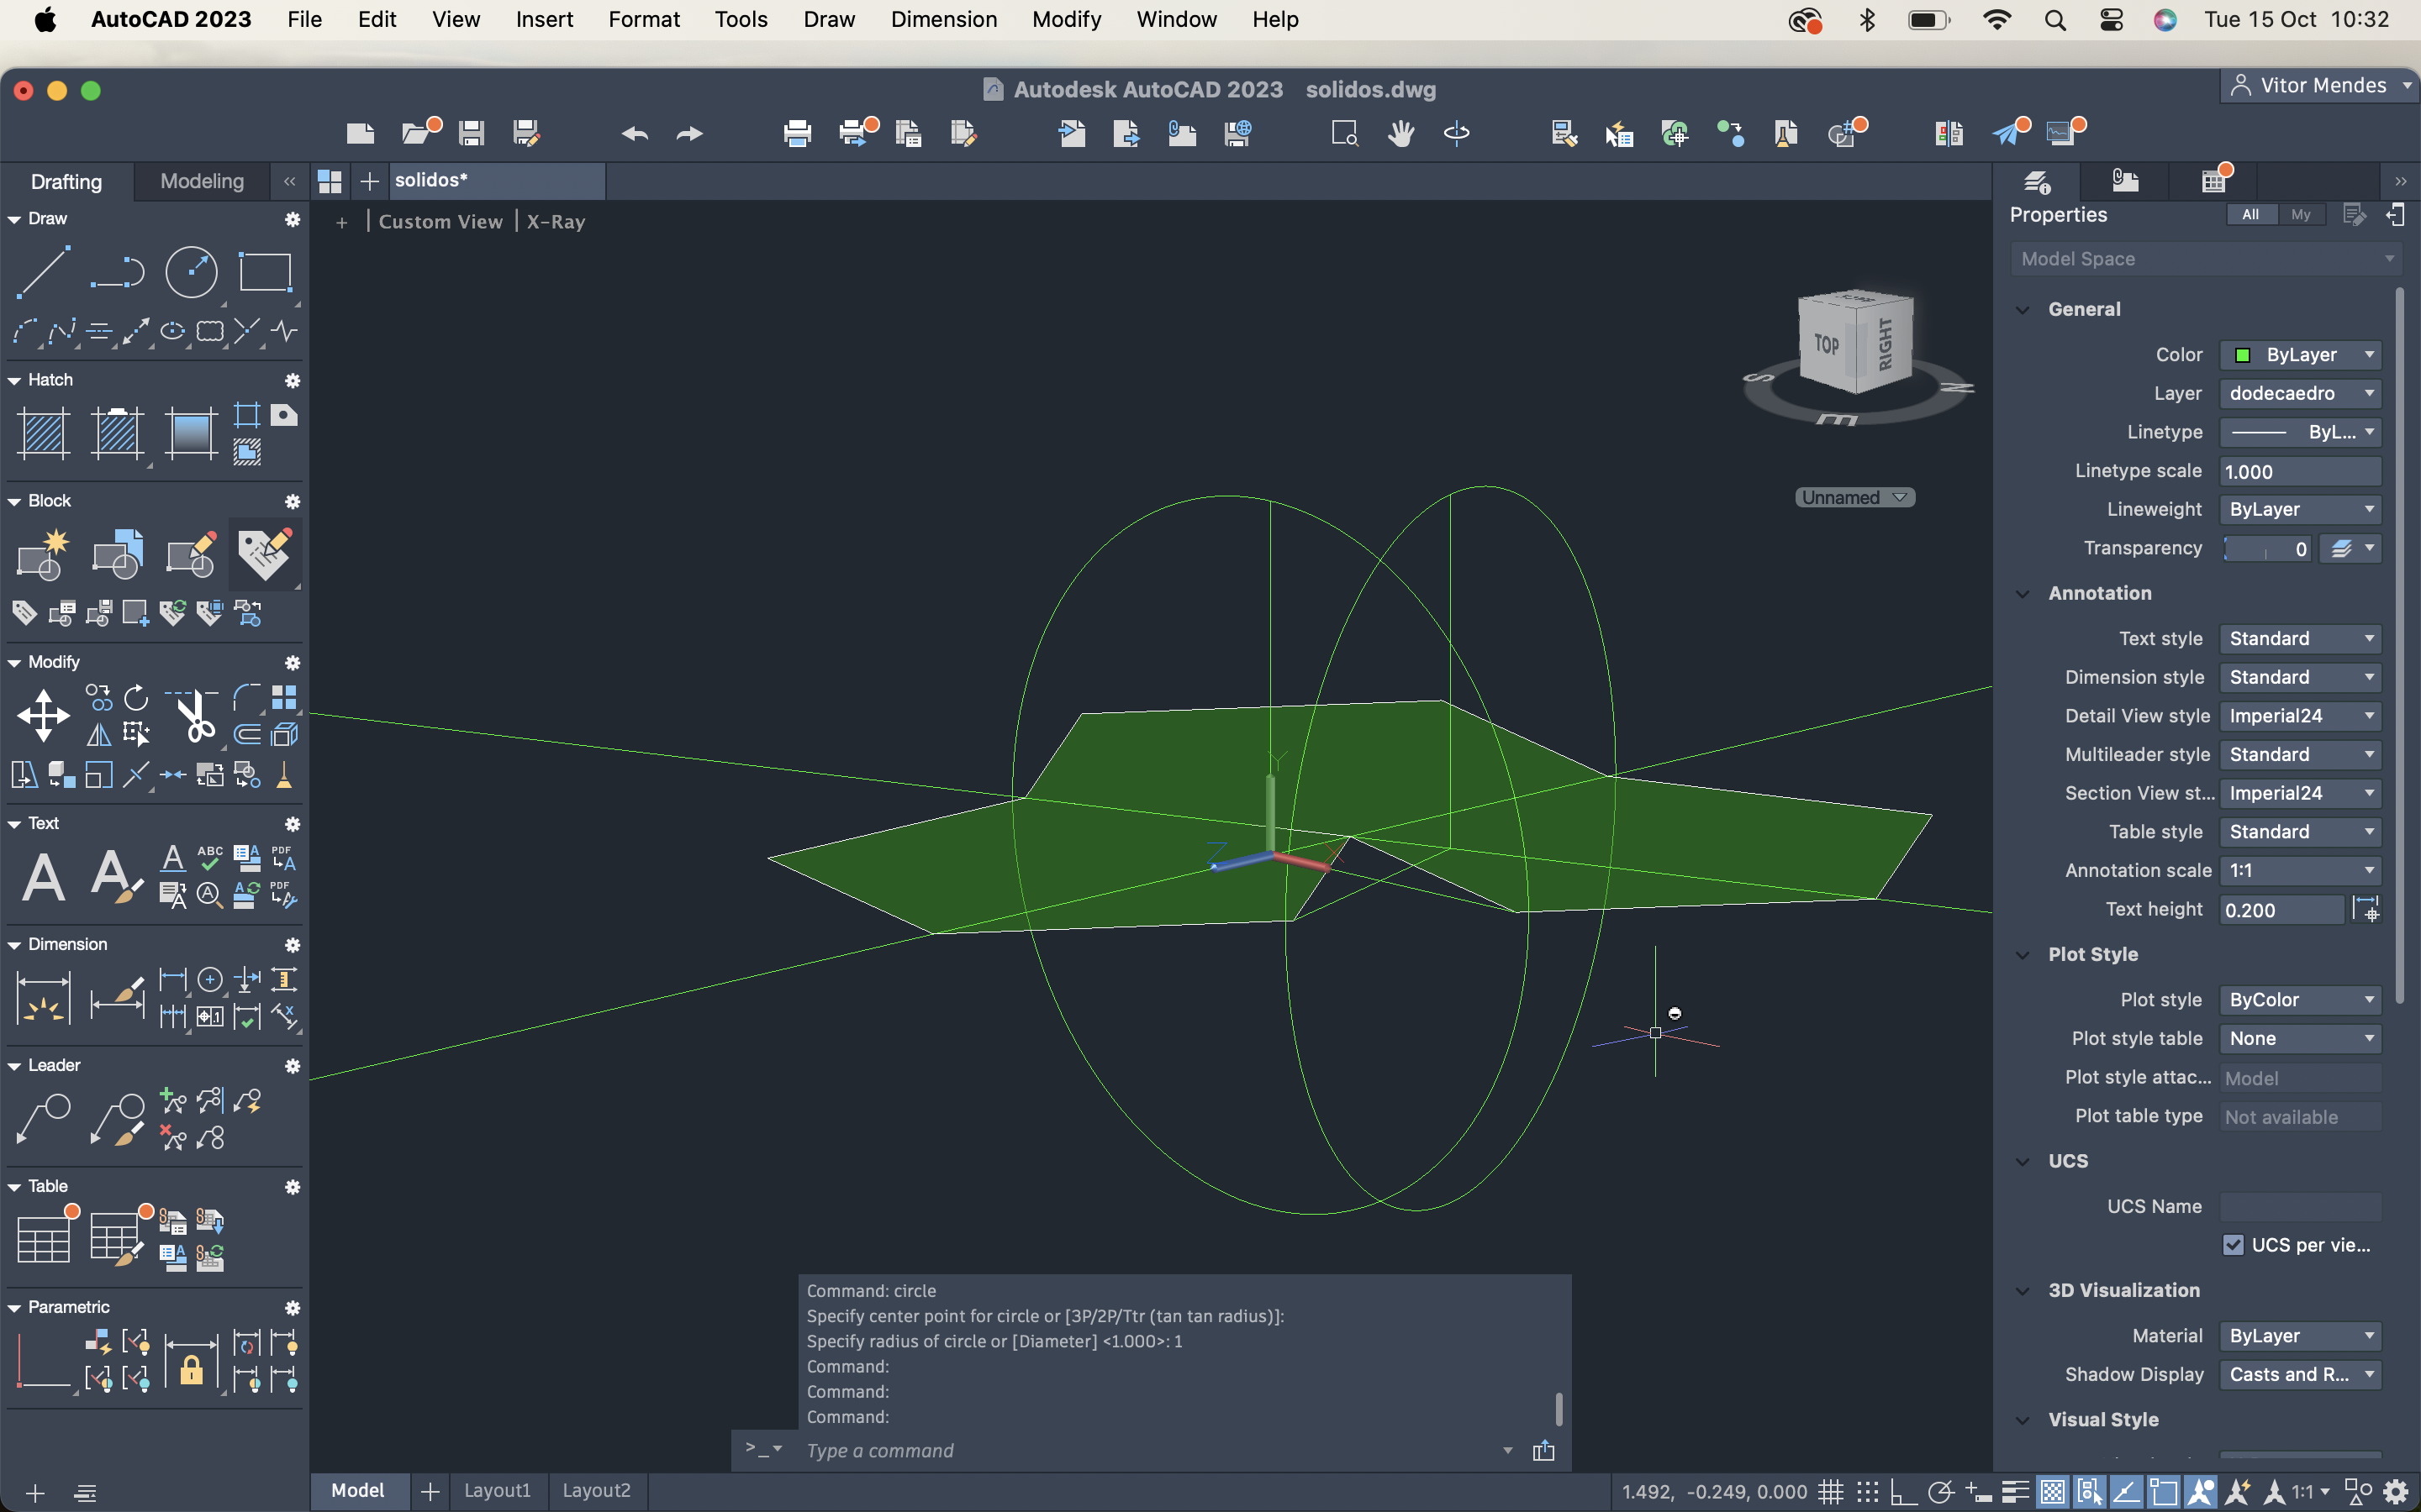Viewport: 2421px width, 1512px height.
Task: Open the Unnamed UCS dropdown below ViewCube
Action: [1854, 497]
